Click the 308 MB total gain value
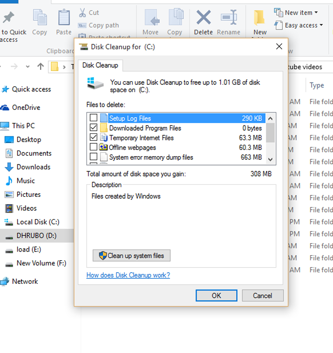Screen dimensions: 333x353 [x=261, y=174]
